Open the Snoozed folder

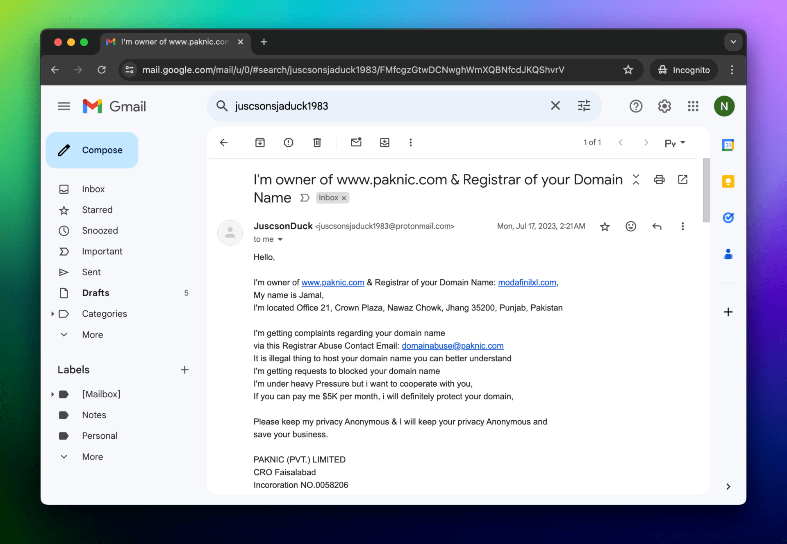100,231
